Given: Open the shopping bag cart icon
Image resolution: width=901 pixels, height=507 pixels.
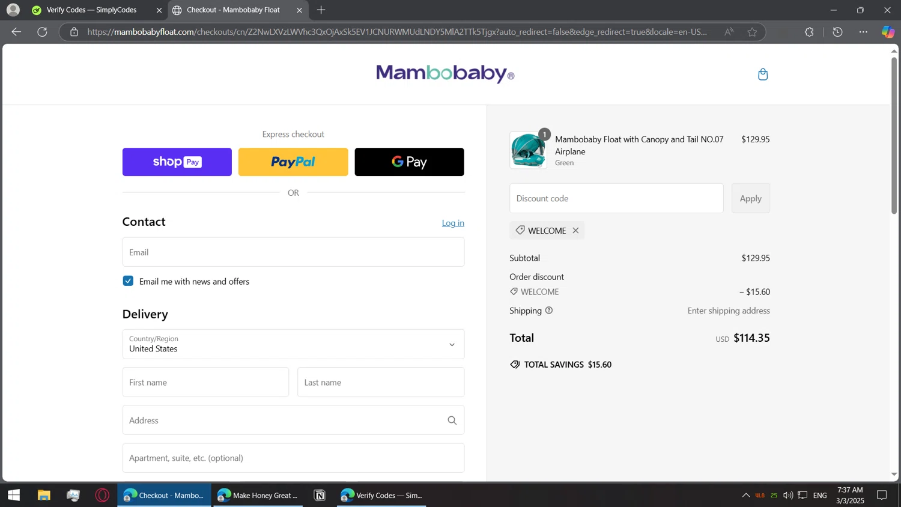Looking at the screenshot, I should (763, 74).
